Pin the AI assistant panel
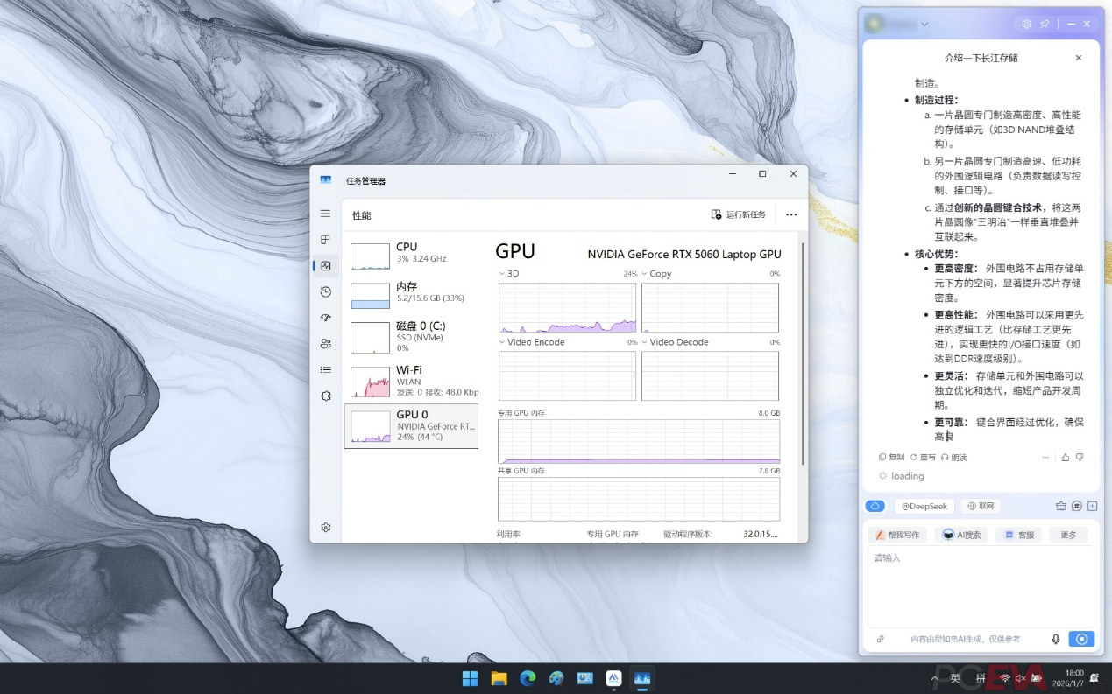 point(1045,25)
